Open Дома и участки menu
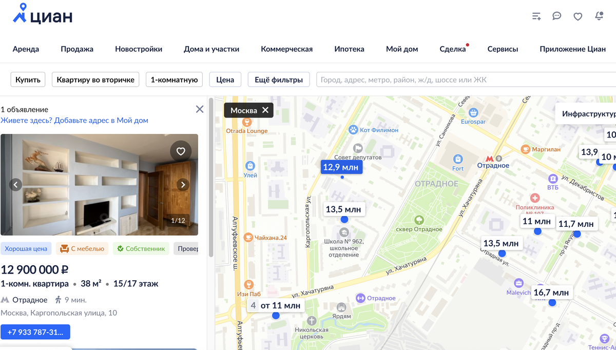The height and width of the screenshot is (350, 616). point(211,49)
